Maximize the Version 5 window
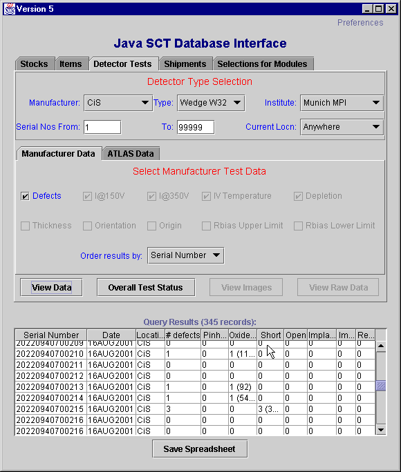The height and width of the screenshot is (472, 401). [x=379, y=9]
